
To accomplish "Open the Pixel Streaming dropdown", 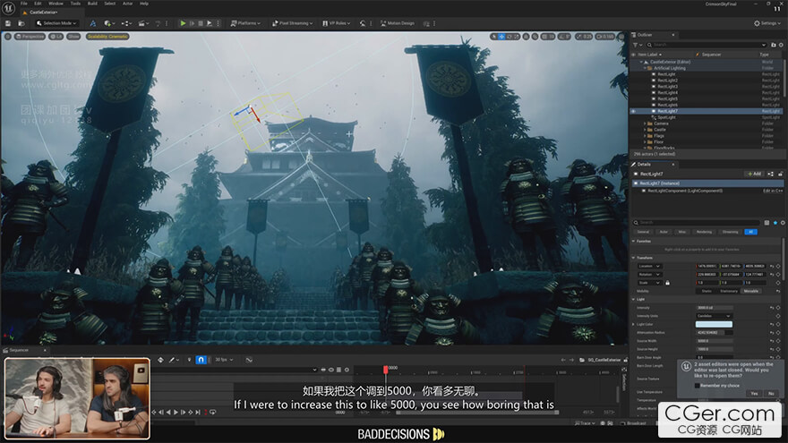I will (293, 23).
